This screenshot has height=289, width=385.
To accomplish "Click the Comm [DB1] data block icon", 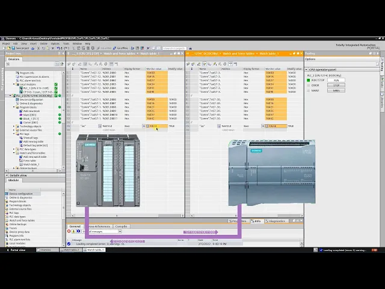I will 21,122.
